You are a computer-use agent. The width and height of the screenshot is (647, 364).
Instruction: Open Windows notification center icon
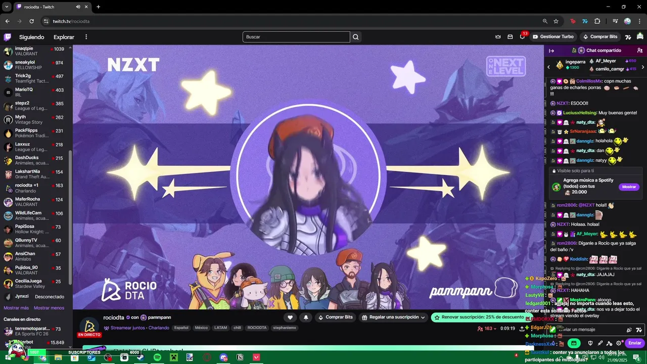[x=636, y=357]
